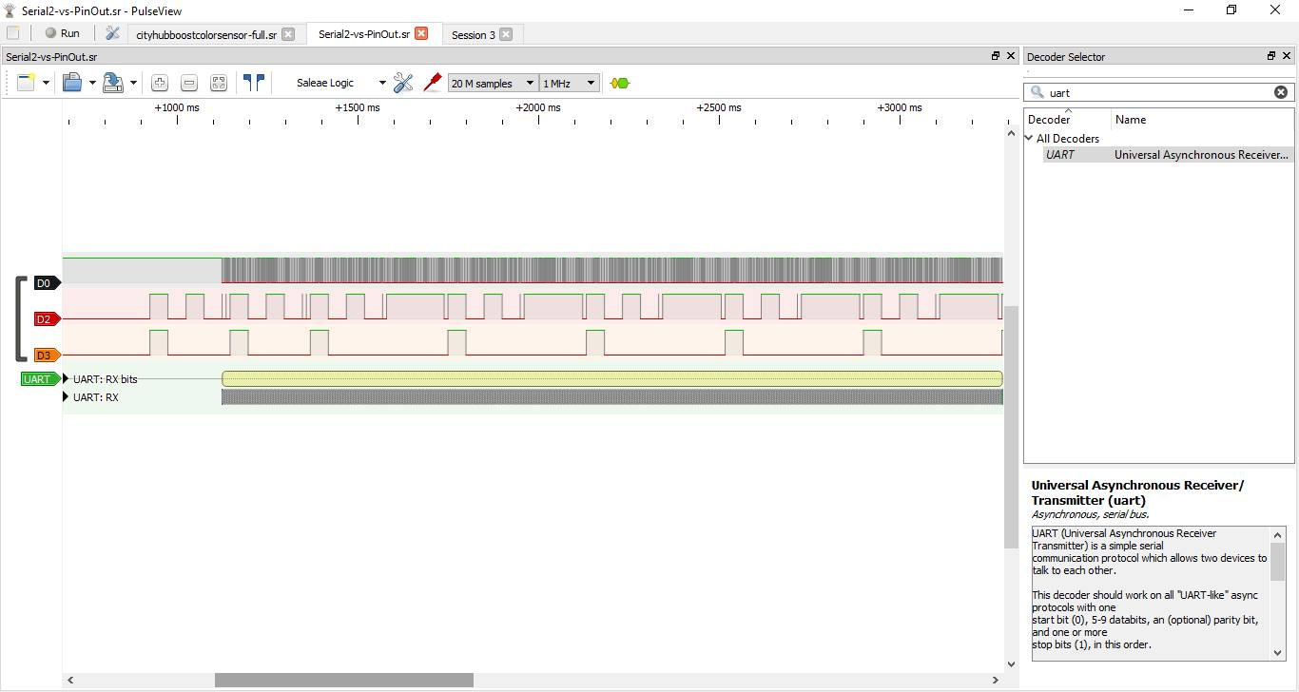The image size is (1299, 692).
Task: Expand the UART: RX bits row
Action: pyautogui.click(x=65, y=378)
